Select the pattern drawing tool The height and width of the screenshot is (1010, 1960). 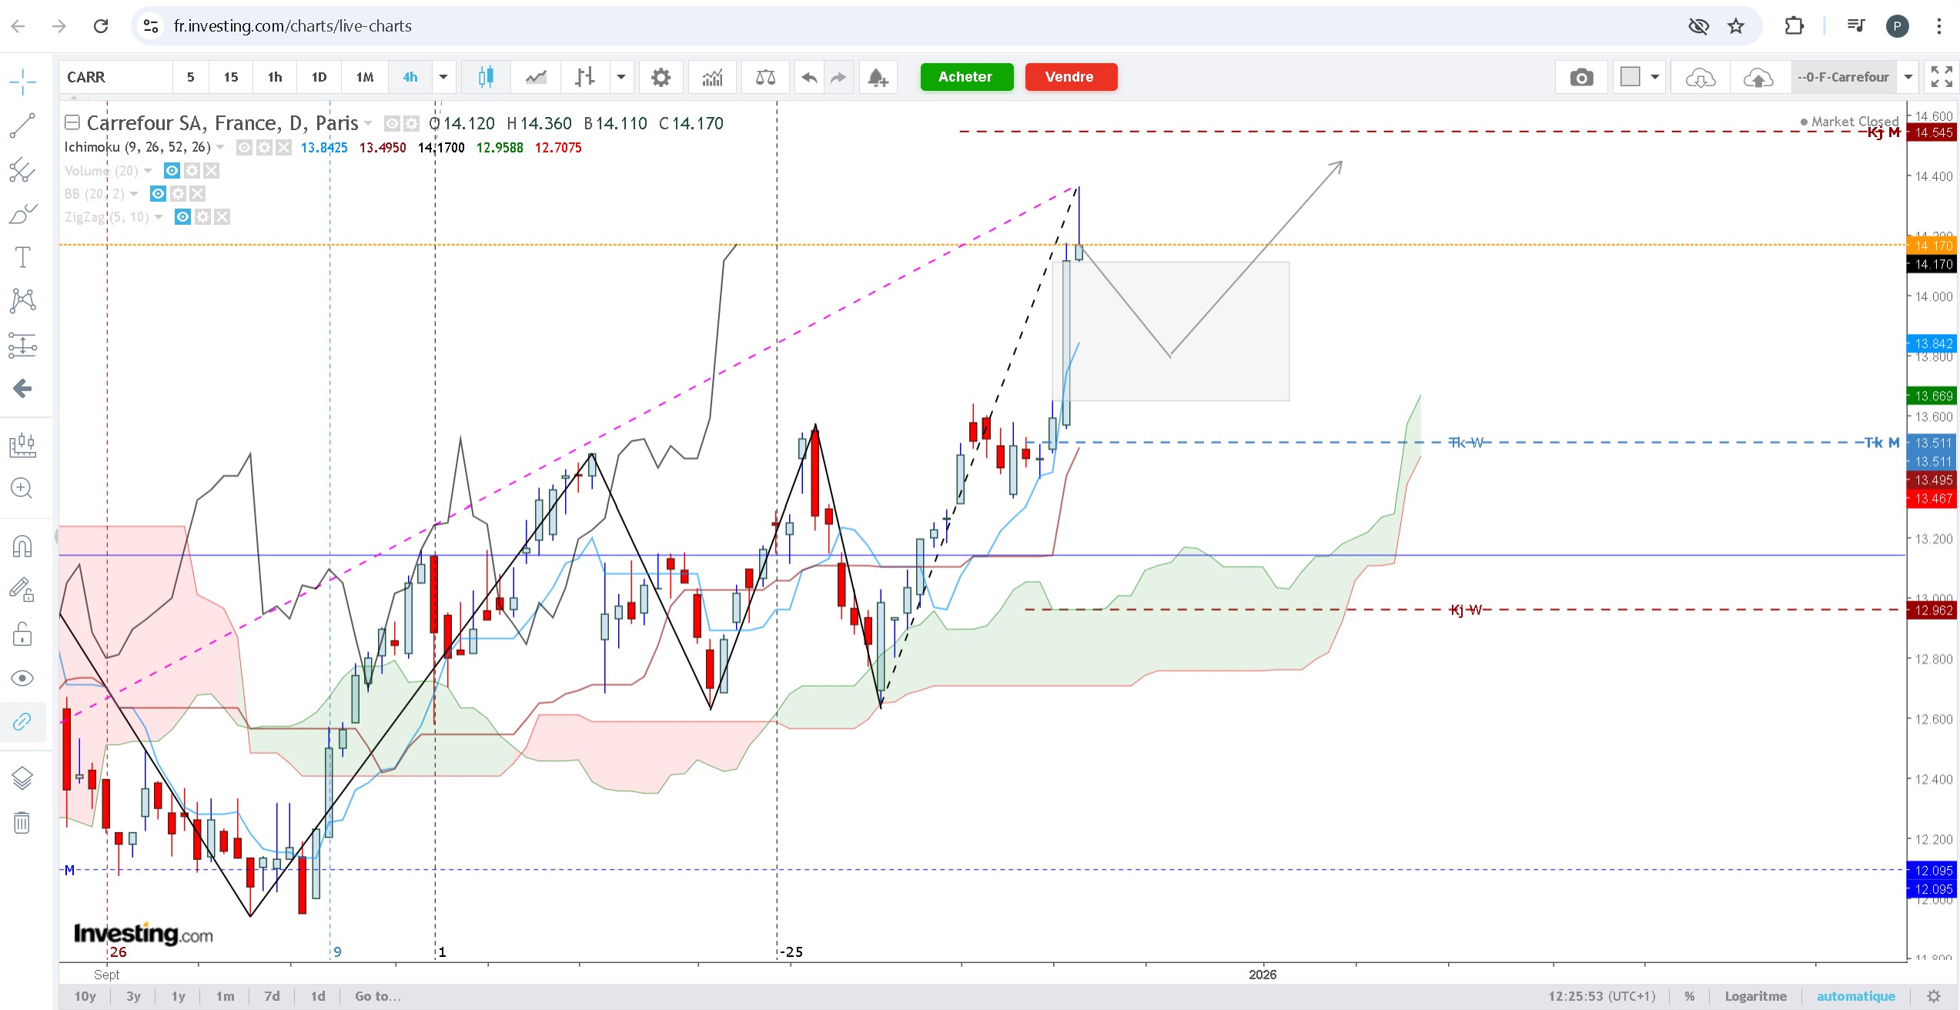[x=22, y=300]
